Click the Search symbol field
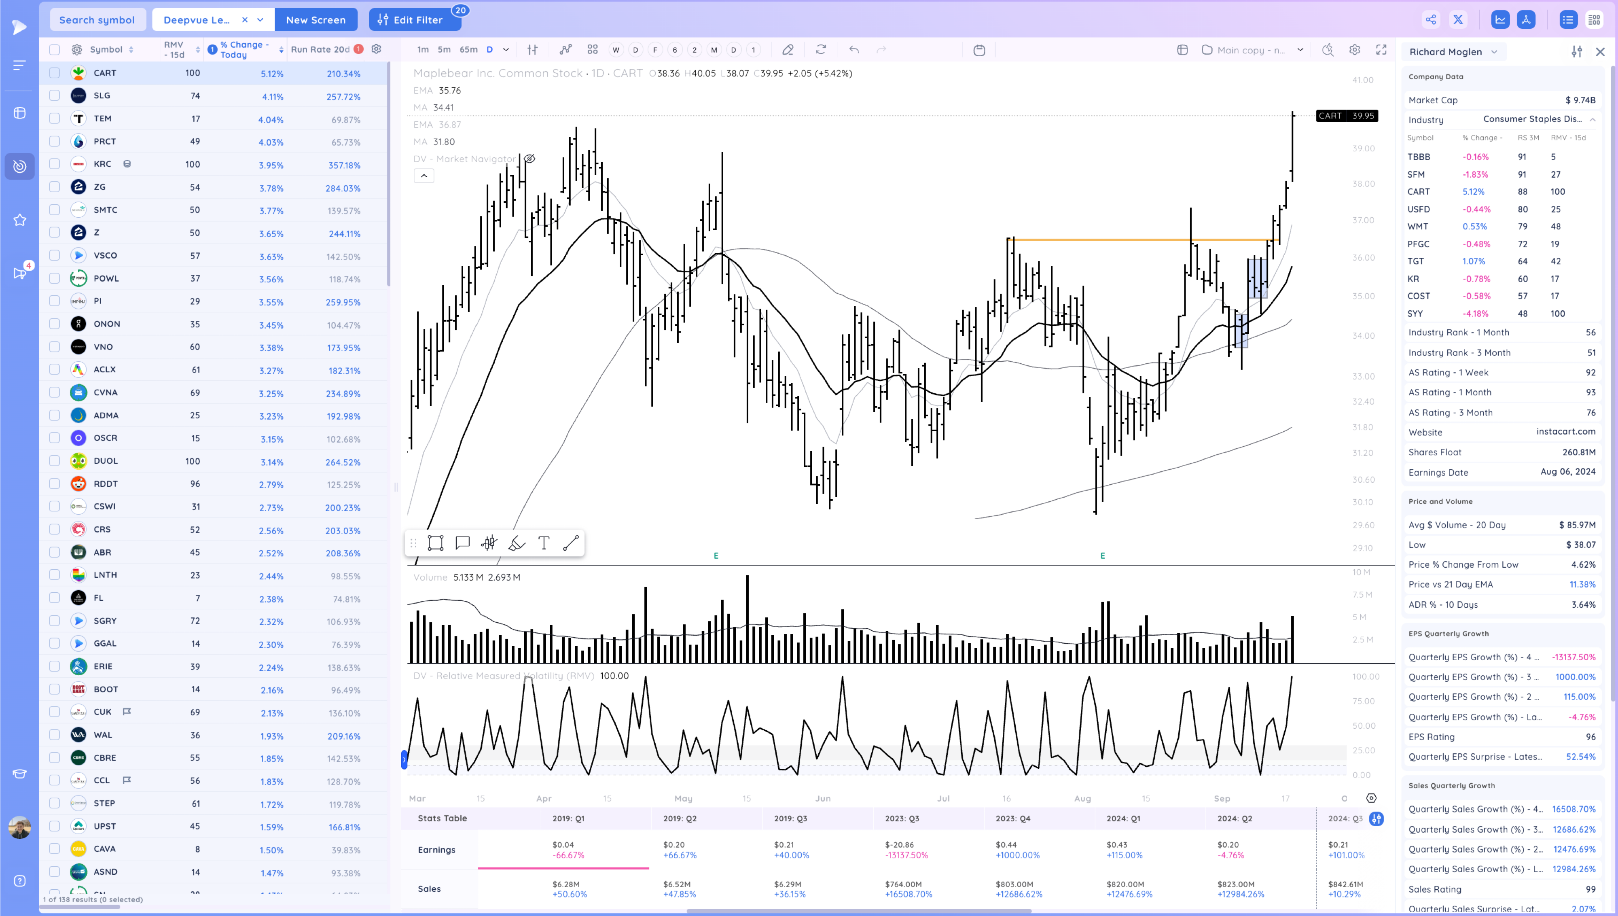 click(97, 19)
